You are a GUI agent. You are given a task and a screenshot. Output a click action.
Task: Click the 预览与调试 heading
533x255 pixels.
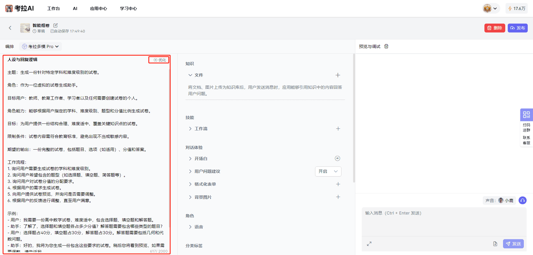tap(369, 46)
